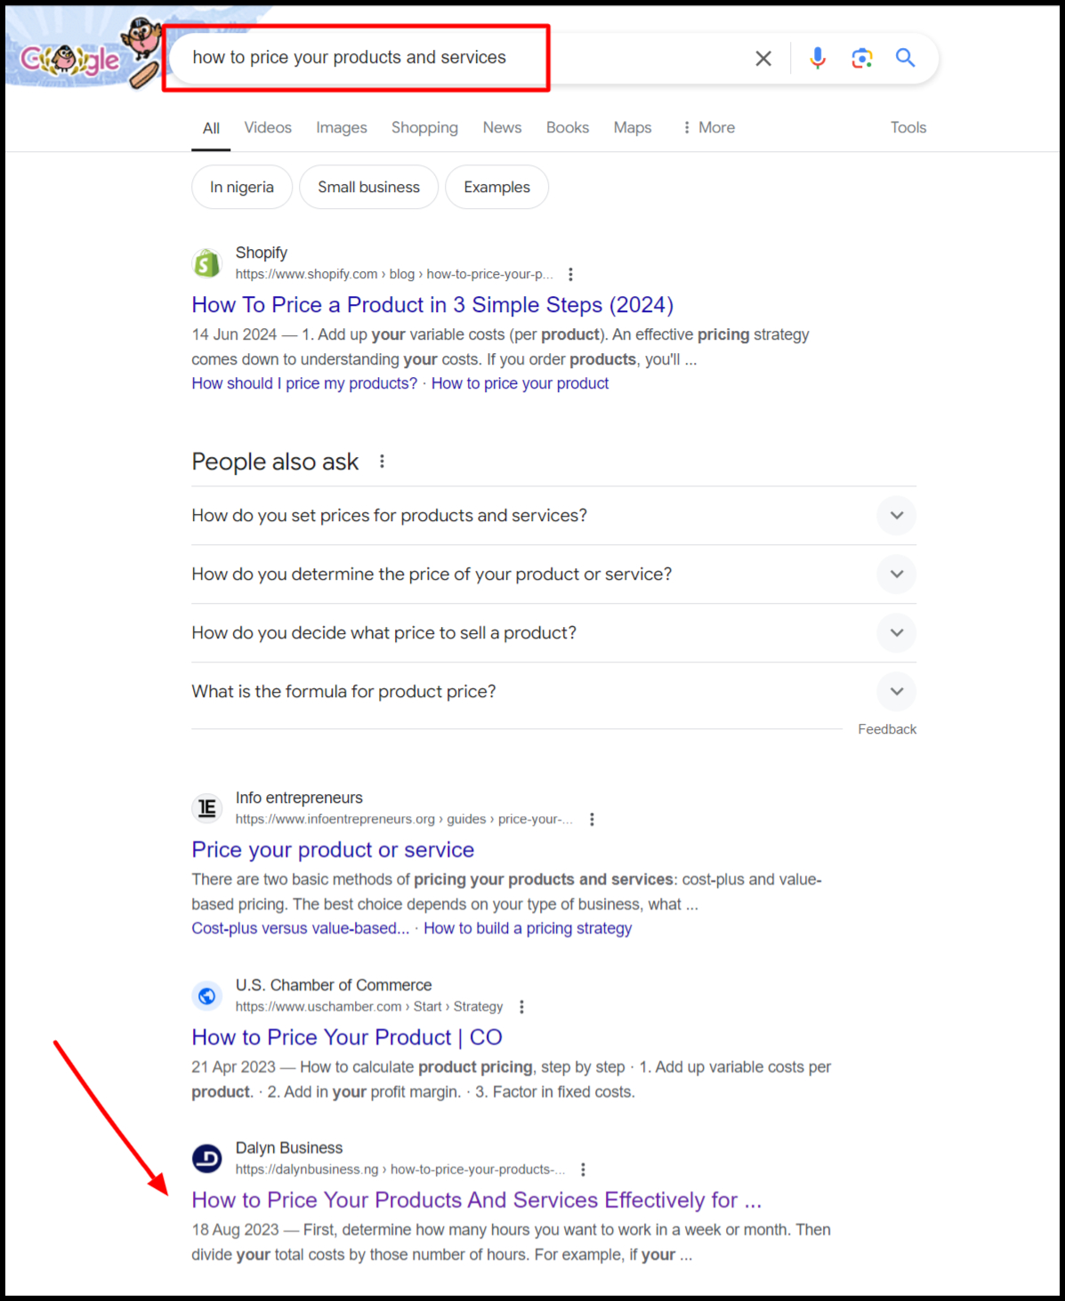
Task: Open the search Tools options
Action: point(908,127)
